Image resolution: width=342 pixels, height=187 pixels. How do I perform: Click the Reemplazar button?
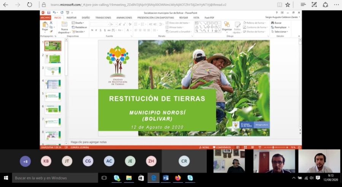[280, 27]
